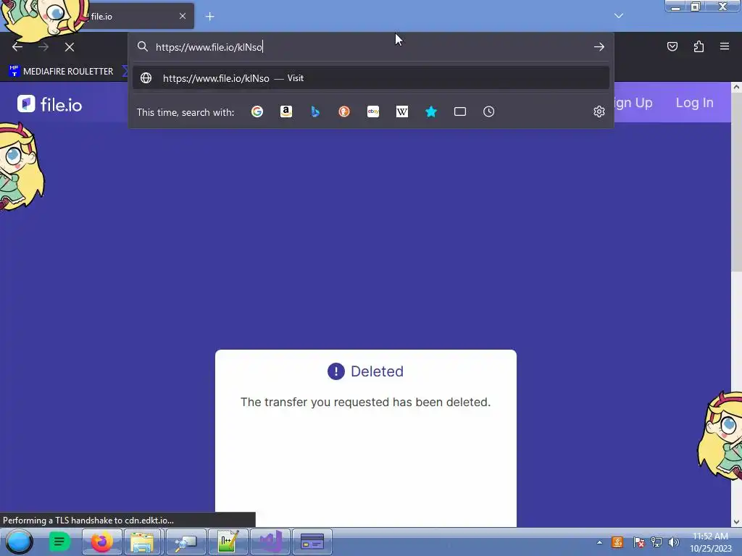Click the page's vertical scrollbar thumb
This screenshot has width=742, height=556.
[736, 182]
